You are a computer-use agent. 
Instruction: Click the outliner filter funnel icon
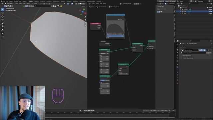(x=208, y=4)
